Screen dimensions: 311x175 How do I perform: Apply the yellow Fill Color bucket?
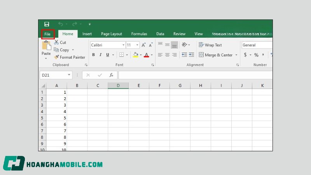135,55
